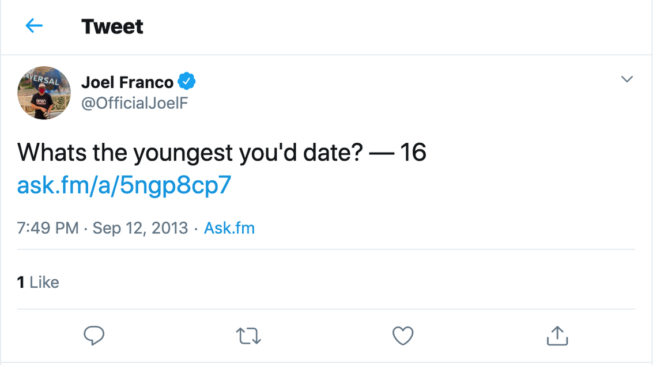Screen dimensions: 657x365
Task: Open the share sheet with the upload icon
Action: (x=556, y=336)
